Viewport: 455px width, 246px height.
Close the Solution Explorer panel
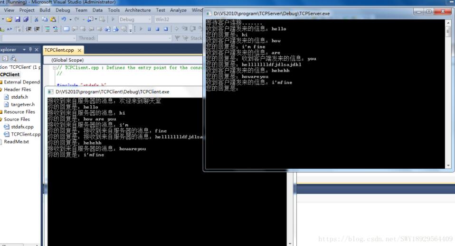point(37,50)
